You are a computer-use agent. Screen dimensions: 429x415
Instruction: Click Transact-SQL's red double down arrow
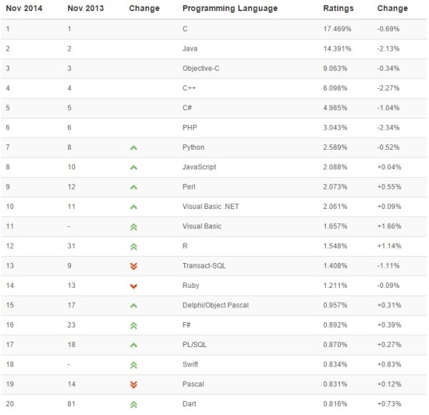click(133, 266)
